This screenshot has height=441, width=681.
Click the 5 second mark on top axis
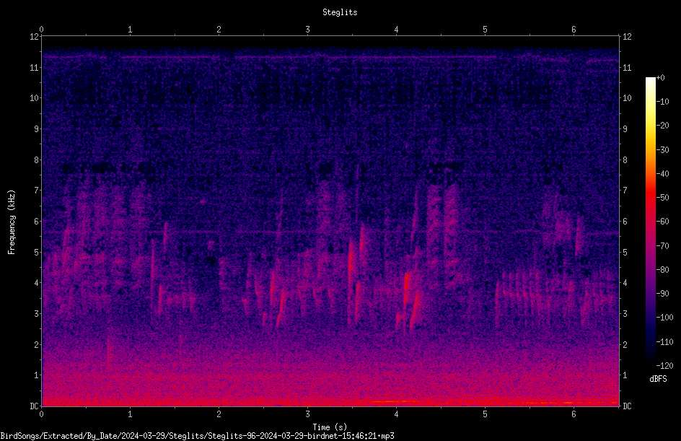tap(485, 30)
